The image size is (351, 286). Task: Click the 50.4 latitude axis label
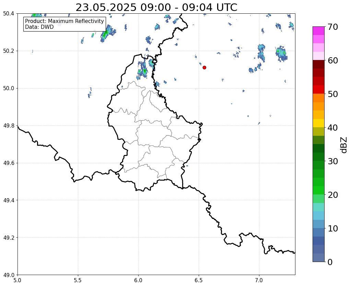point(9,14)
